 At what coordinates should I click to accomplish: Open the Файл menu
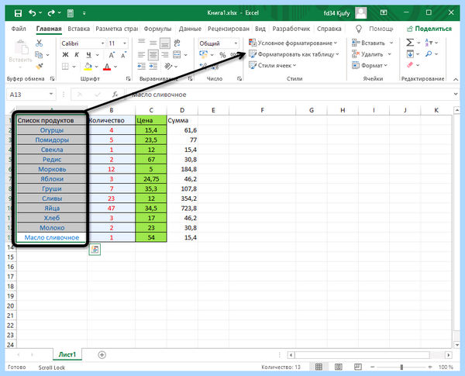click(x=19, y=29)
